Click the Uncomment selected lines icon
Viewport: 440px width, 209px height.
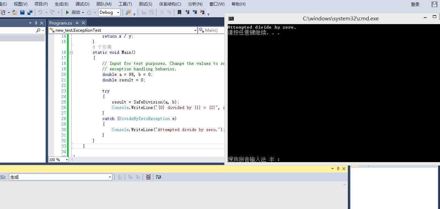pos(169,12)
